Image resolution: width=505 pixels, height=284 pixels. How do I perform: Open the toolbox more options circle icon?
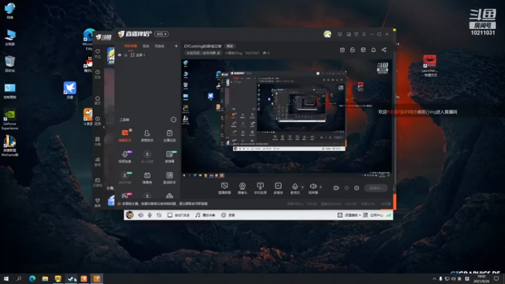tap(173, 120)
